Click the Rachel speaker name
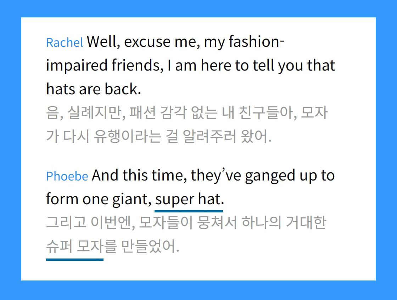The image size is (397, 300). click(65, 43)
